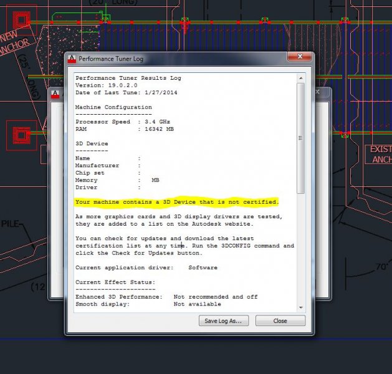This screenshot has width=392, height=374.
Task: Click the 'Current Effect Status:' heading
Action: tap(115, 282)
